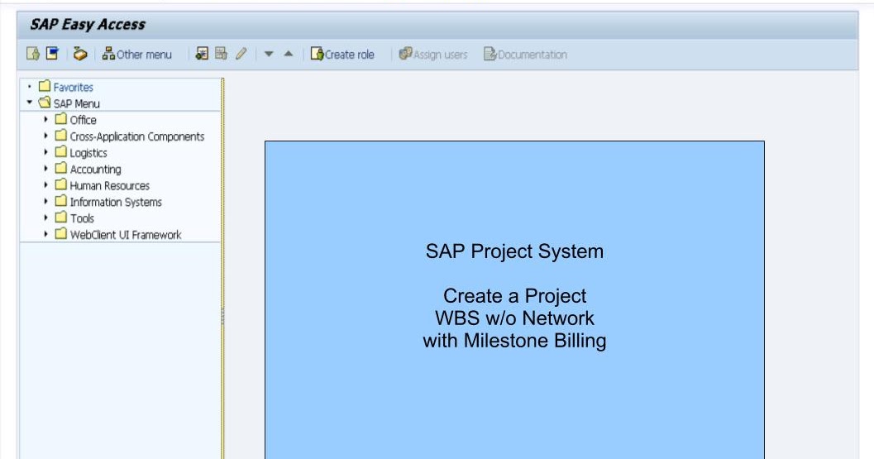Expand the WebClient UI Framework folder
This screenshot has width=874, height=459.
45,234
